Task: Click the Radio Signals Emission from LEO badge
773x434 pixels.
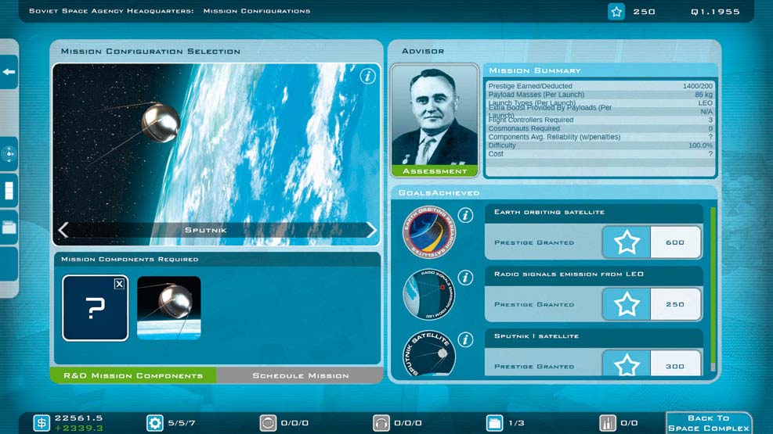Action: 429,294
